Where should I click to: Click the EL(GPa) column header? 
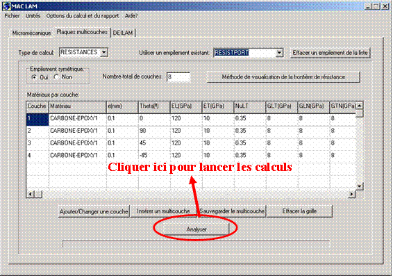(x=186, y=106)
